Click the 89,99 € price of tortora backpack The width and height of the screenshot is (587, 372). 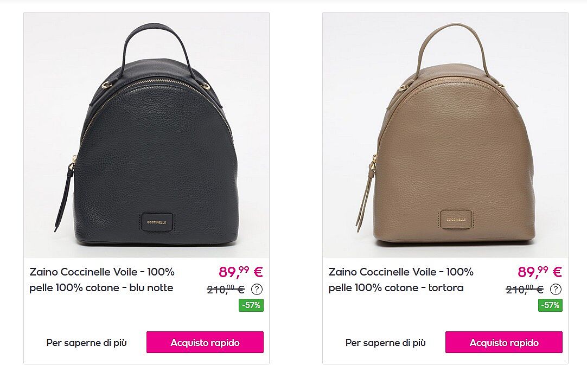click(540, 272)
